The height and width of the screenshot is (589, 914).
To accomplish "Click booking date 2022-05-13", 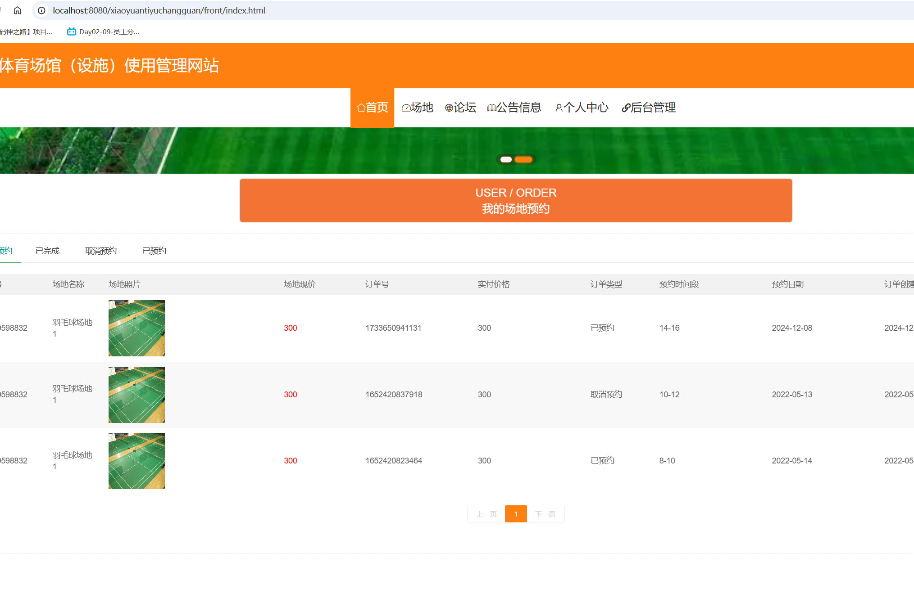I will (792, 395).
